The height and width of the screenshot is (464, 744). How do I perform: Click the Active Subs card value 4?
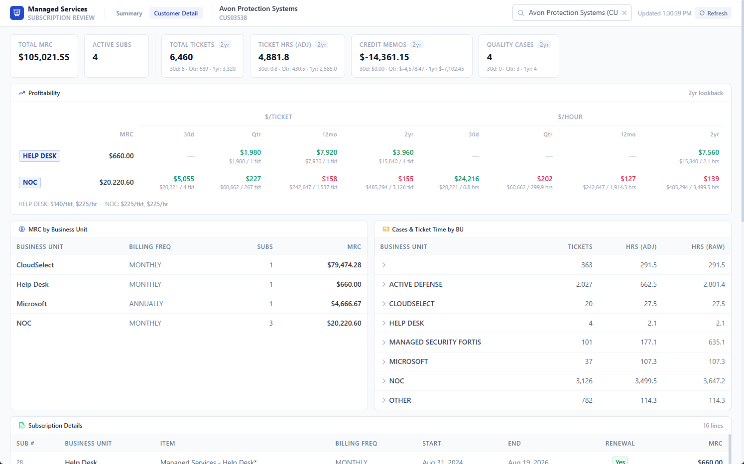click(95, 57)
